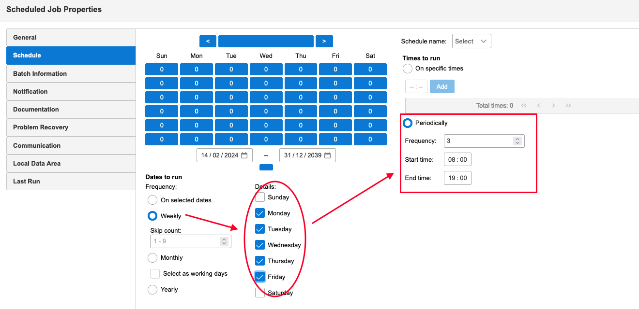Viewport: 639px width, 309px height.
Task: Open end date calendar picker icon
Action: (x=327, y=155)
